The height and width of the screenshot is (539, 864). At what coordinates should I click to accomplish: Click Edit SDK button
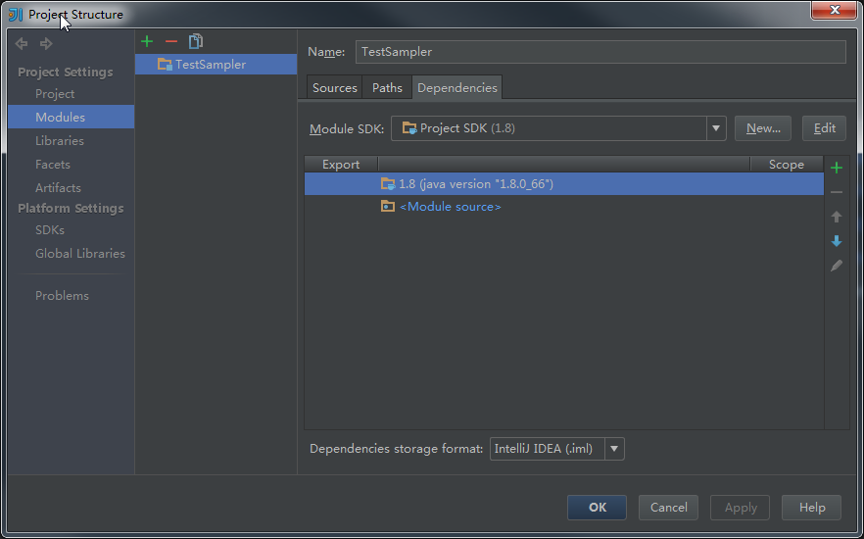(x=824, y=128)
